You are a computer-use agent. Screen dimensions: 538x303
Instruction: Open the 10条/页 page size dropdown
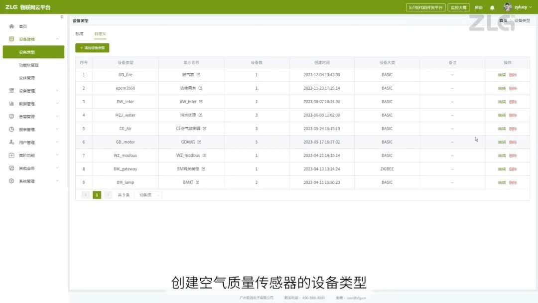148,195
